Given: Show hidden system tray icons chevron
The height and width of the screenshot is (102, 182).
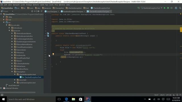Looking at the screenshot, I should click(x=145, y=99).
